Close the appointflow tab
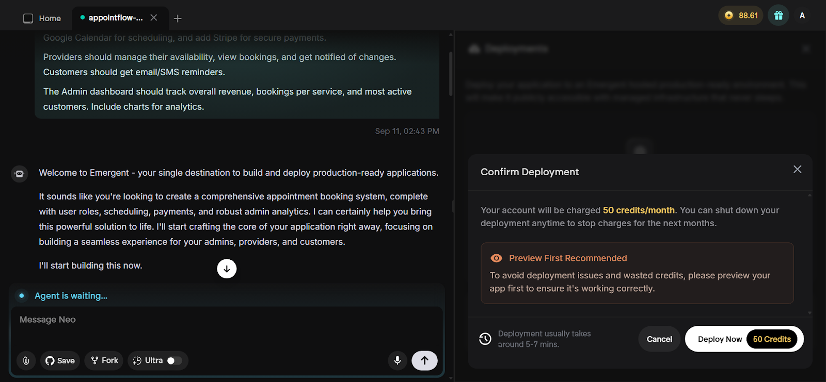Image resolution: width=826 pixels, height=382 pixels. pyautogui.click(x=154, y=18)
